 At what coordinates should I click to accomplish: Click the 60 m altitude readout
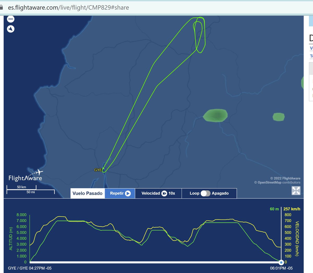(274, 209)
